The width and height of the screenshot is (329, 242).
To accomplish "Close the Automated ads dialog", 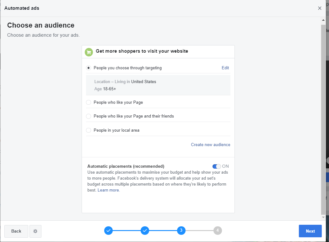I will pyautogui.click(x=320, y=8).
